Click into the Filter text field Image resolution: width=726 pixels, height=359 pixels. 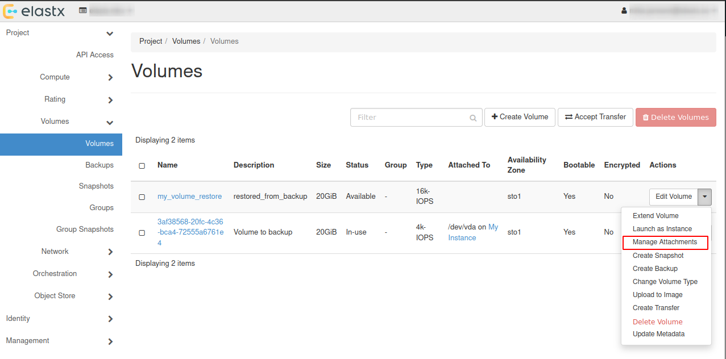(409, 118)
